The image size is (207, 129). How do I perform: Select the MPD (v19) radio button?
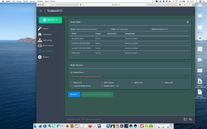(x=132, y=83)
